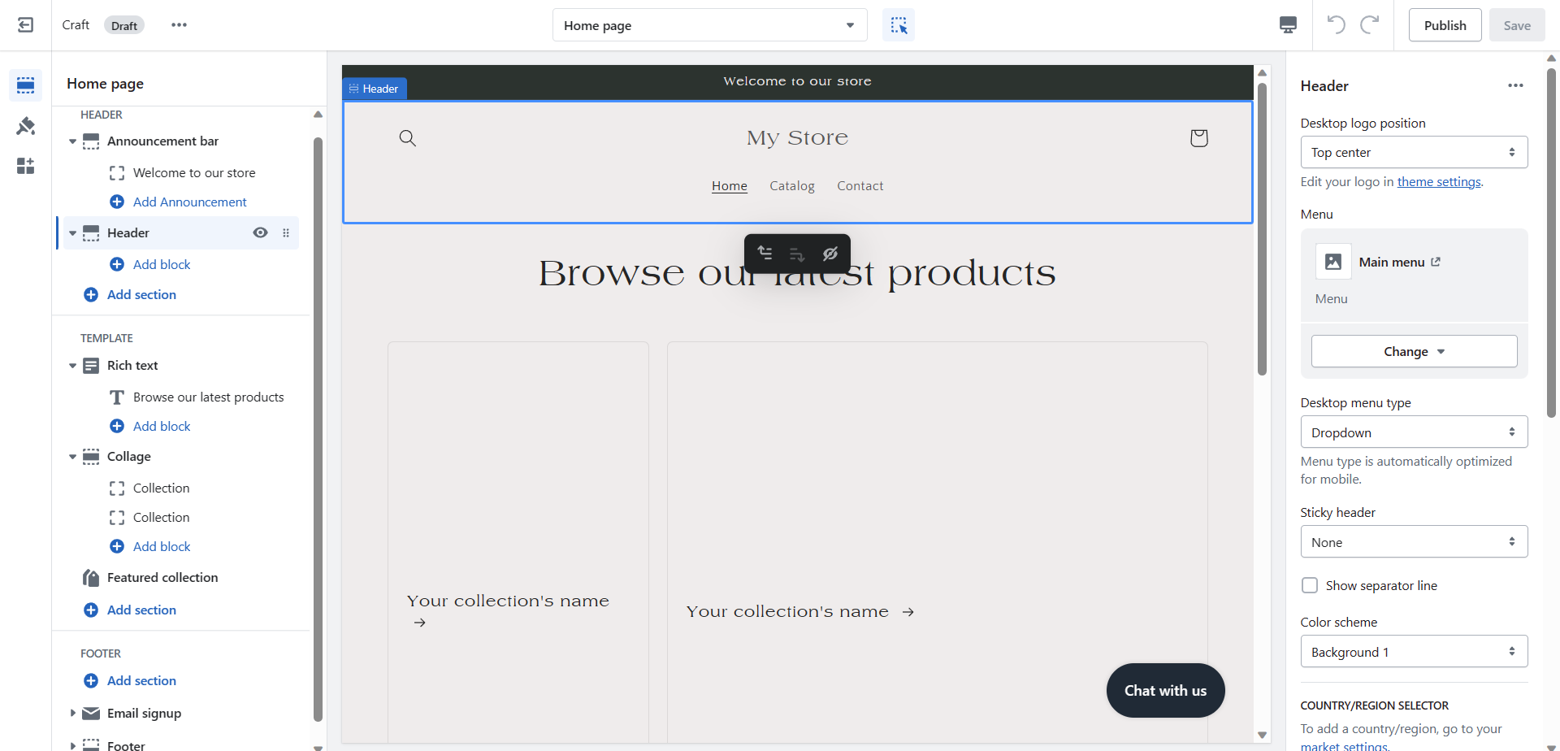Click Add Announcement link
This screenshot has height=751, width=1560.
pos(190,202)
